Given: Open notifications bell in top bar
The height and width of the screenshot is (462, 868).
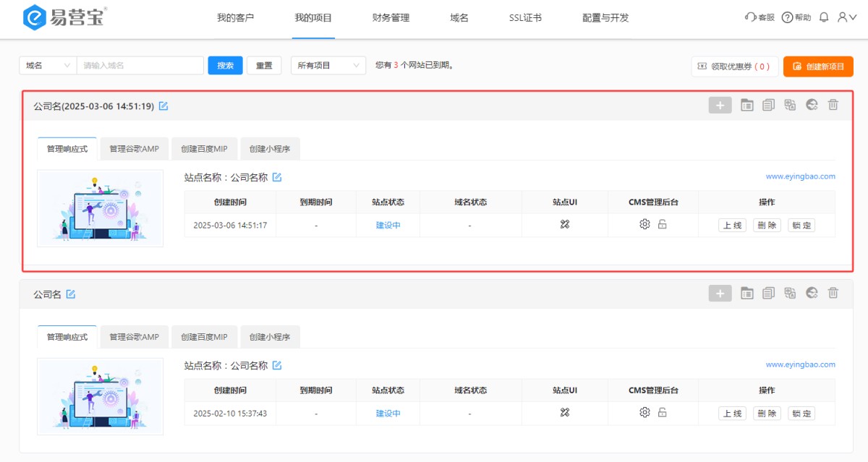Looking at the screenshot, I should pyautogui.click(x=824, y=17).
